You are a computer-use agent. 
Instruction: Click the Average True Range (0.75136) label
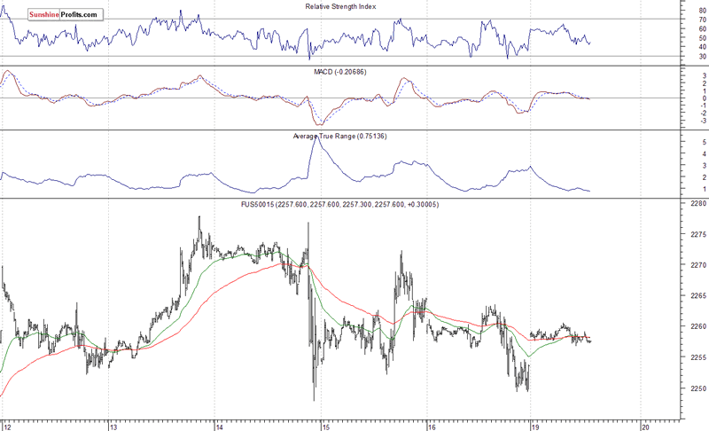pyautogui.click(x=339, y=137)
